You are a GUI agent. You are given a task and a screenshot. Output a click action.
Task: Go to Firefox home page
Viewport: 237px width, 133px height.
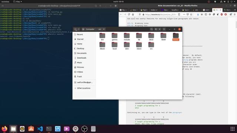(x=133, y=14)
